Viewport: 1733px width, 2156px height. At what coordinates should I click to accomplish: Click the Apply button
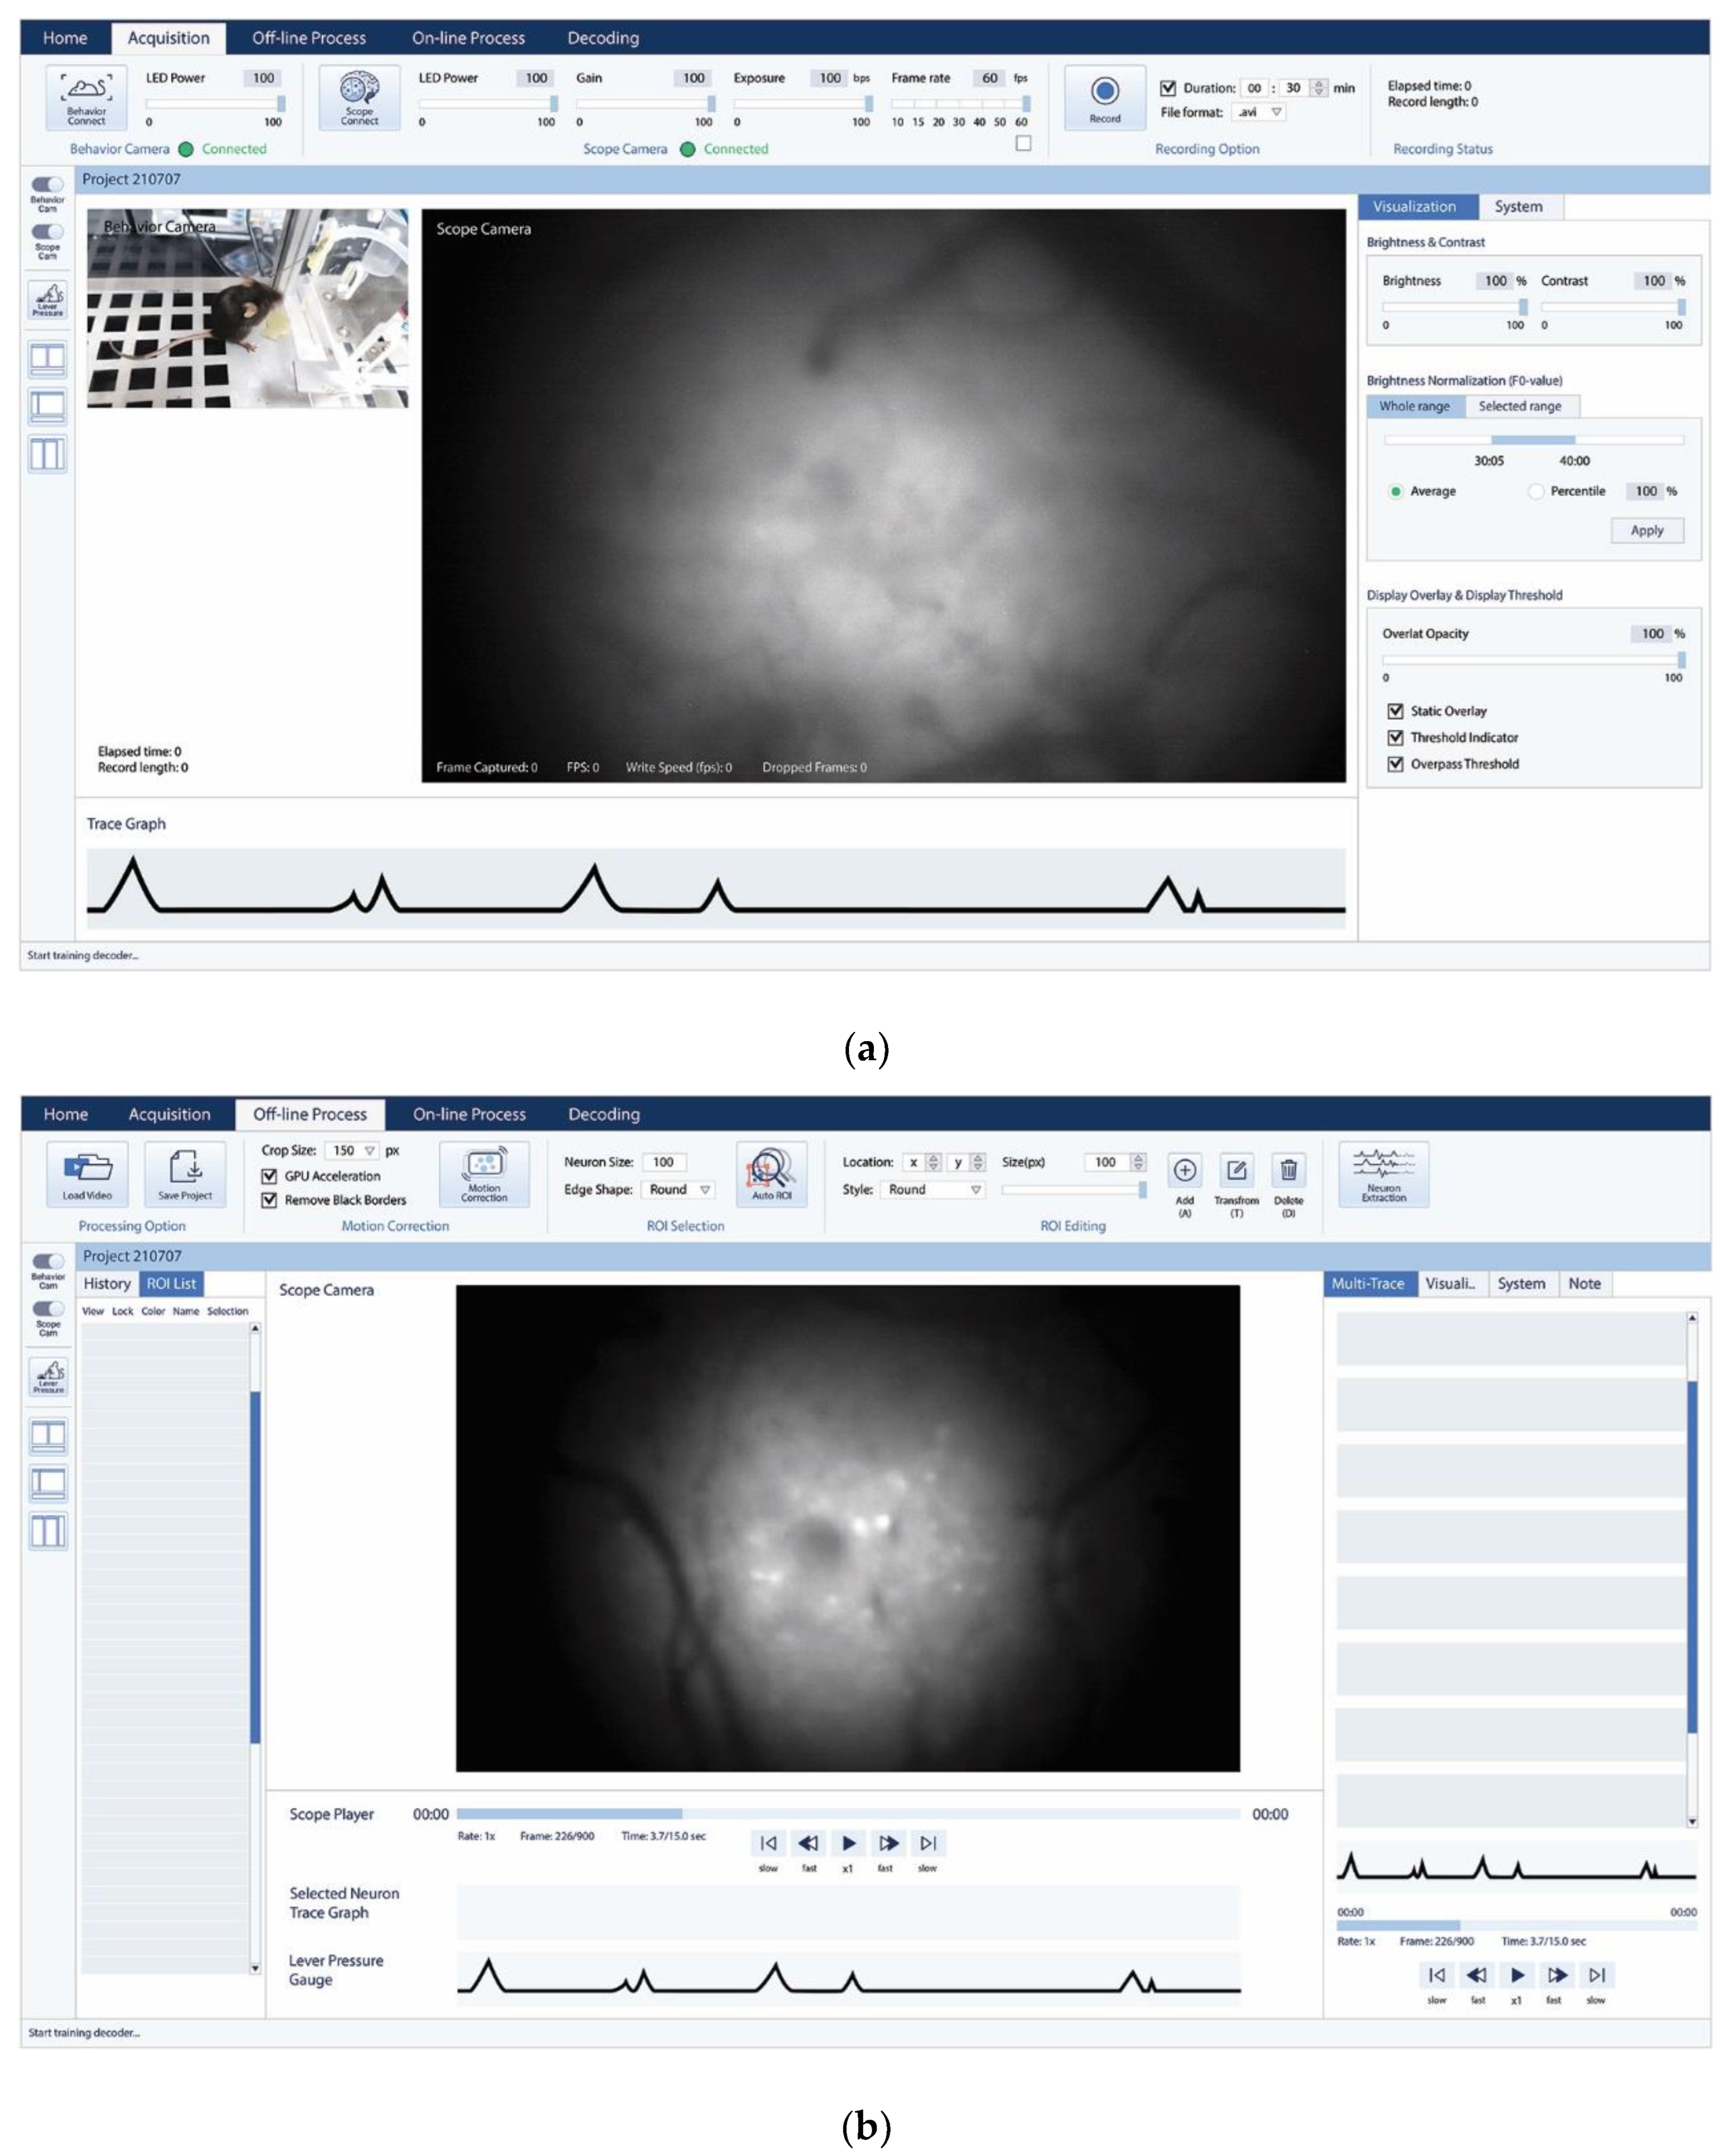pos(1646,530)
